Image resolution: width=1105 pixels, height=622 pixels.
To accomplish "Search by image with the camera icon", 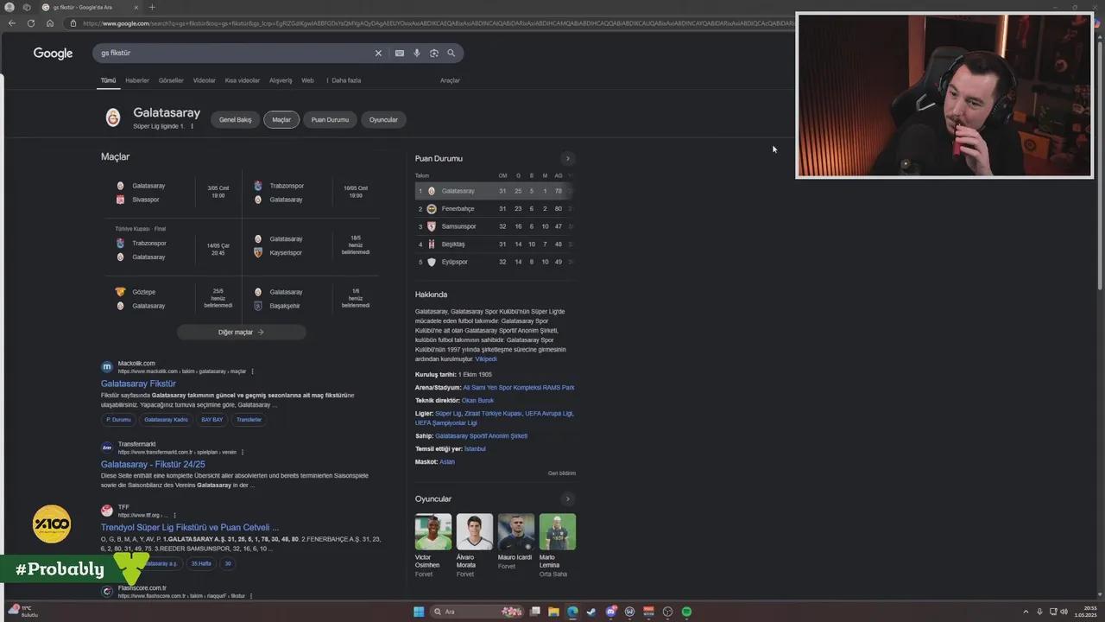I will point(434,53).
